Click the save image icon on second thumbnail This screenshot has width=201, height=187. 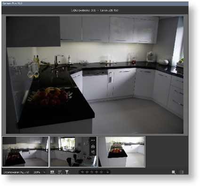click(x=93, y=146)
